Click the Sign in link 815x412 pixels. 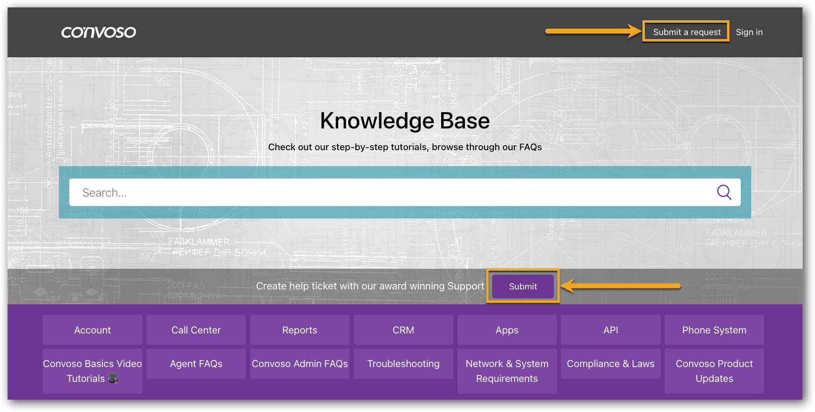click(x=749, y=32)
